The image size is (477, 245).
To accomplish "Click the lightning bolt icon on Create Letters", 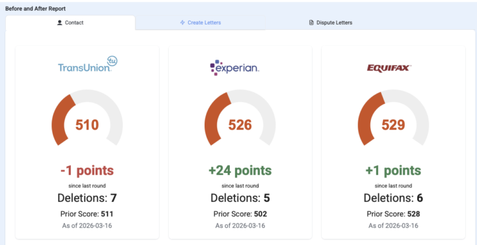I will (x=183, y=23).
